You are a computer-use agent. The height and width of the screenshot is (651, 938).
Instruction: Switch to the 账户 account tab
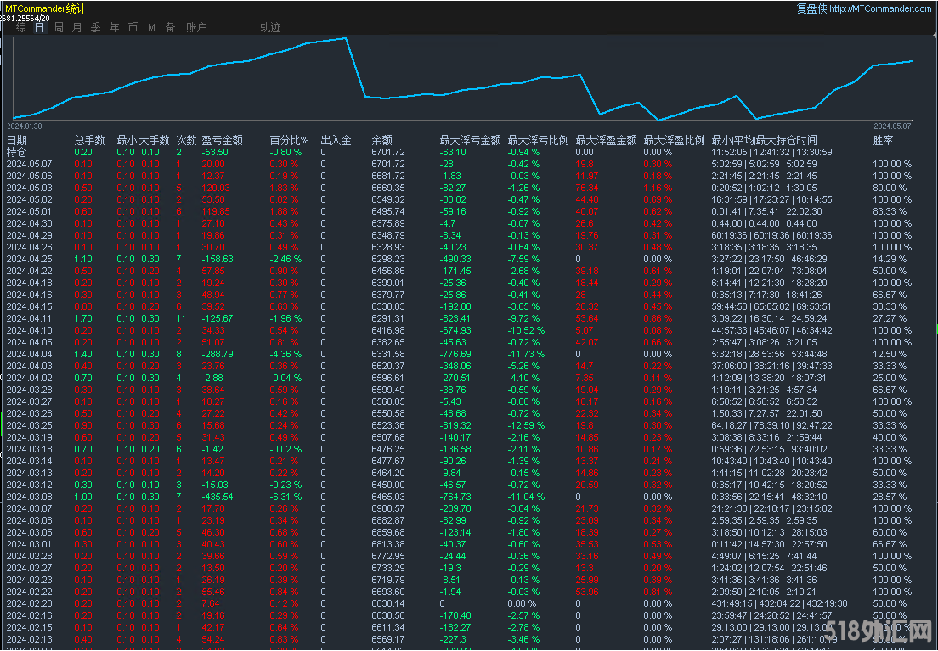point(196,27)
